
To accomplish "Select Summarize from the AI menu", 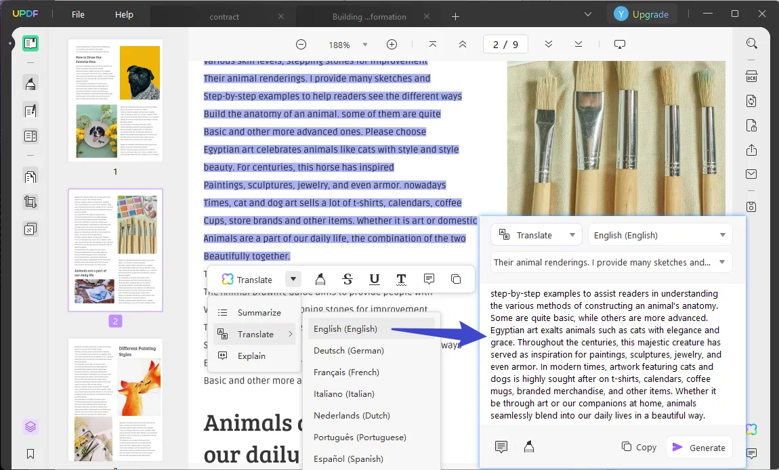I will 259,312.
